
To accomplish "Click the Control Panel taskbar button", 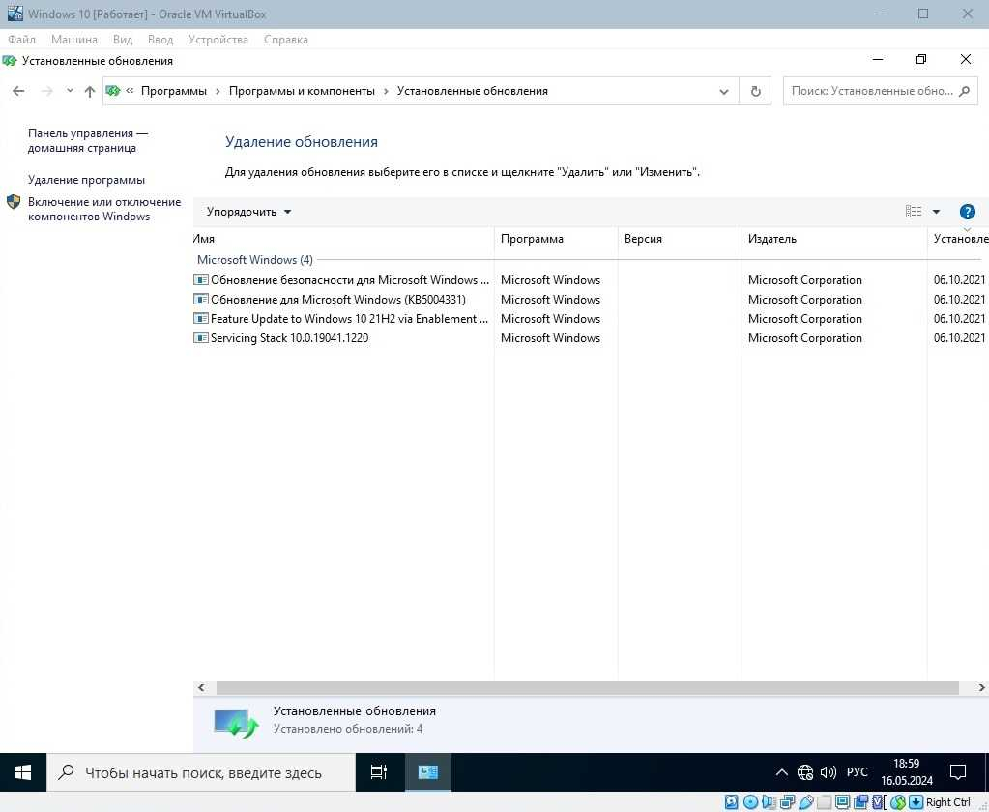I will [427, 772].
